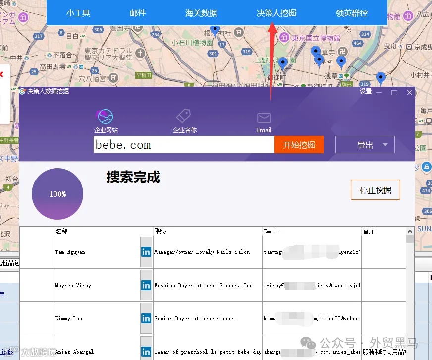Select the Email envelope icon
Image resolution: width=432 pixels, height=360 pixels.
click(264, 118)
